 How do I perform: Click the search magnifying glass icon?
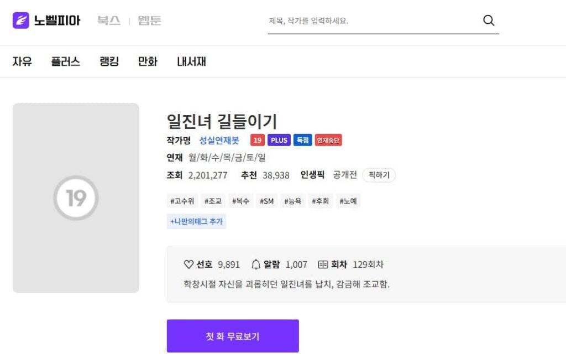point(489,20)
